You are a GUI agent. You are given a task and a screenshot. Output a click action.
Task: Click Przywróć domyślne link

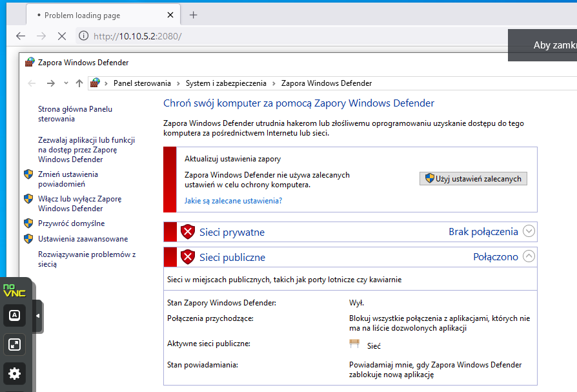(x=71, y=223)
